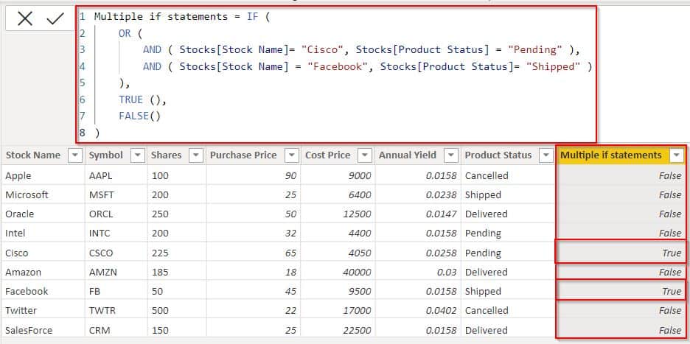690x344 pixels.
Task: Select the Stock Name column header
Action: pos(33,155)
